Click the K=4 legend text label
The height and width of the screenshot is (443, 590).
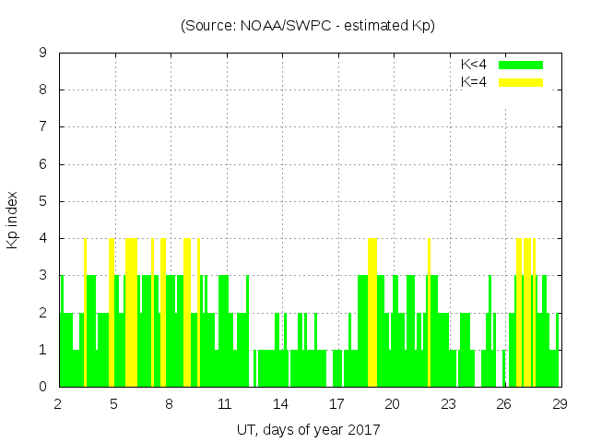pos(474,82)
